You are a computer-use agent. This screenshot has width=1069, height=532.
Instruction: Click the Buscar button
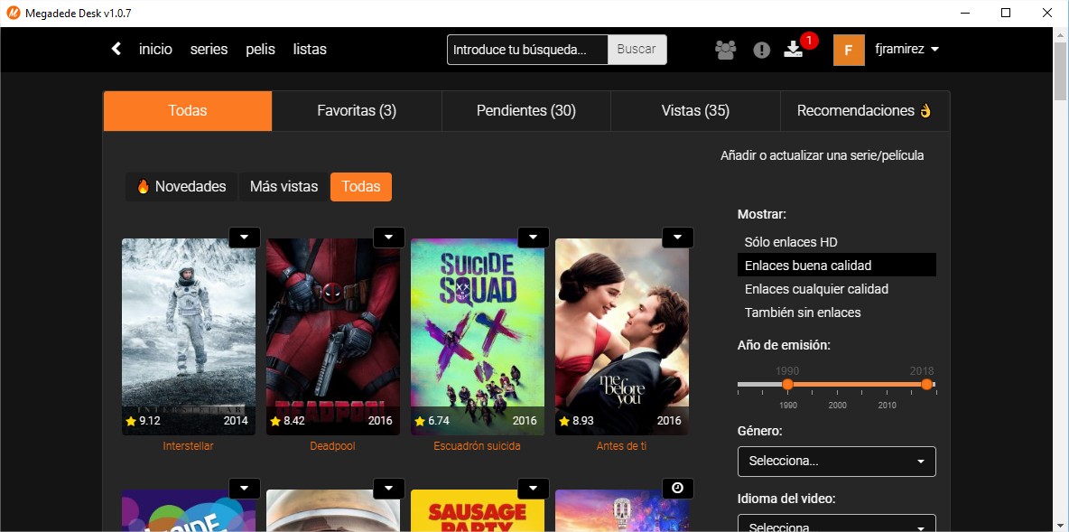637,49
